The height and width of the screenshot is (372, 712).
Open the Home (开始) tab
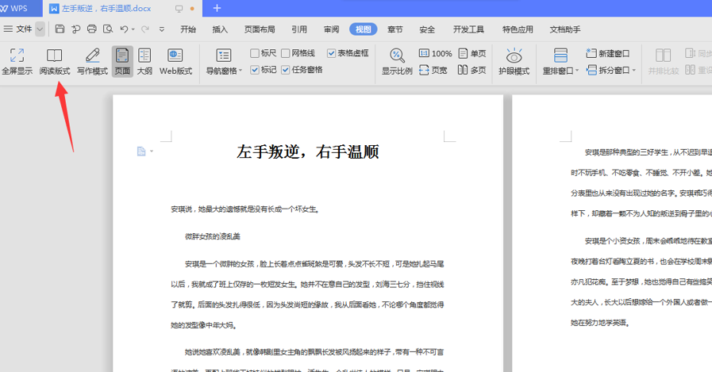[188, 29]
